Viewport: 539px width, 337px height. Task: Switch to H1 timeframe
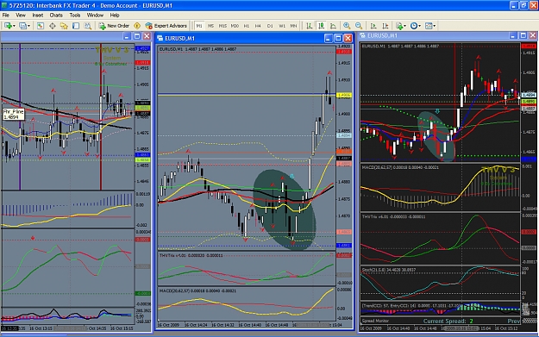click(x=247, y=26)
